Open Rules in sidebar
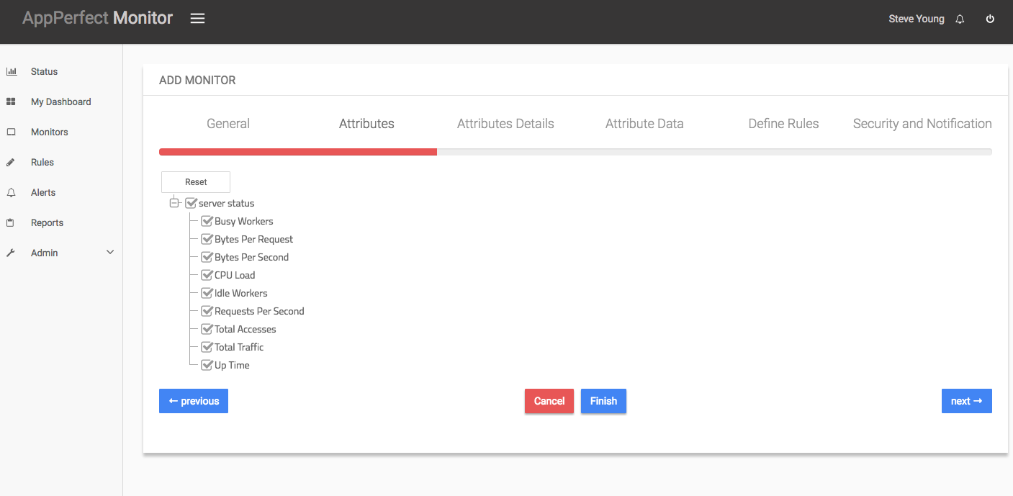Image resolution: width=1013 pixels, height=496 pixels. [x=42, y=162]
